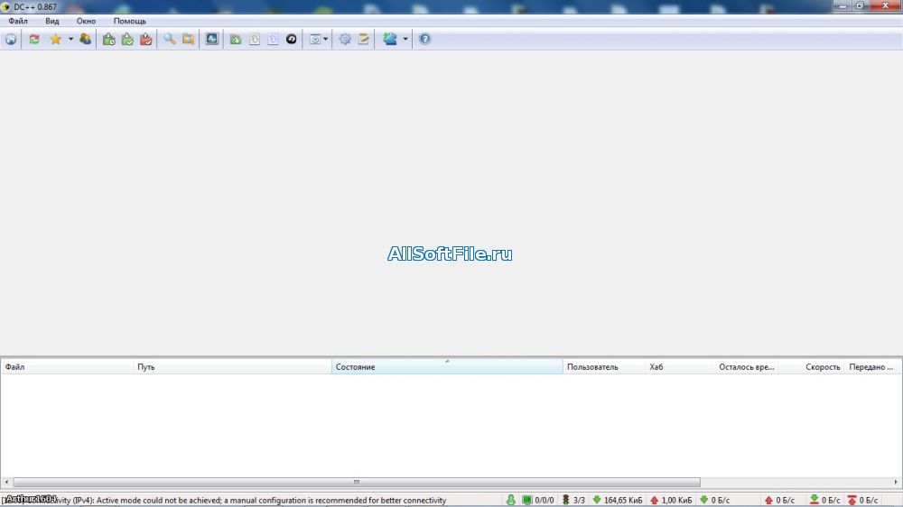The image size is (903, 507).
Task: Click the scrollbar right arrow in transfers pane
Action: click(x=896, y=482)
